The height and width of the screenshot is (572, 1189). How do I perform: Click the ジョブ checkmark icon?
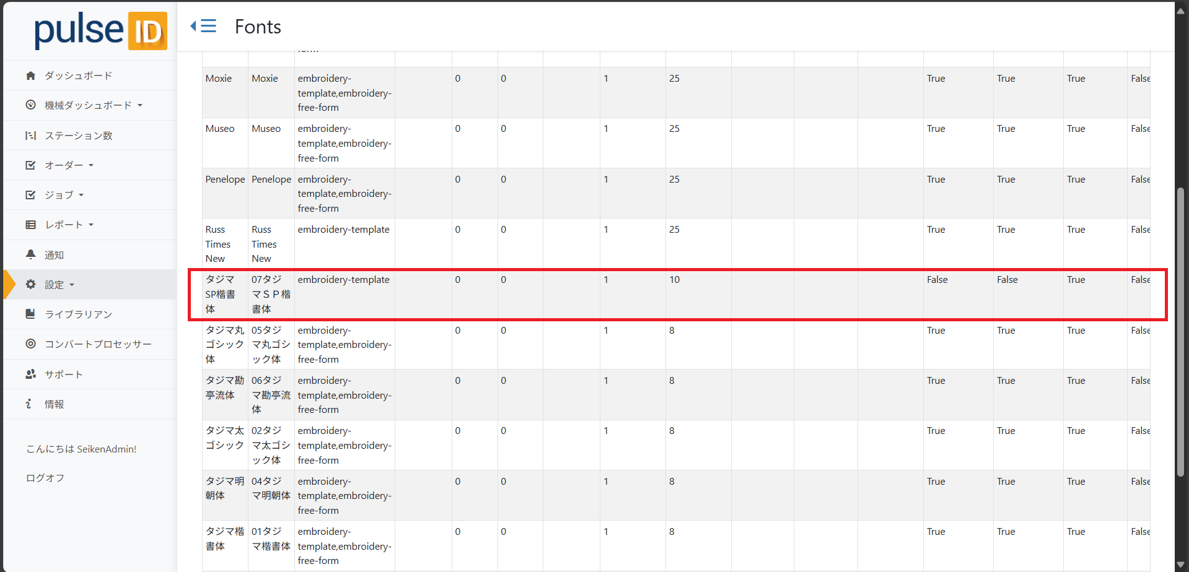tap(30, 195)
